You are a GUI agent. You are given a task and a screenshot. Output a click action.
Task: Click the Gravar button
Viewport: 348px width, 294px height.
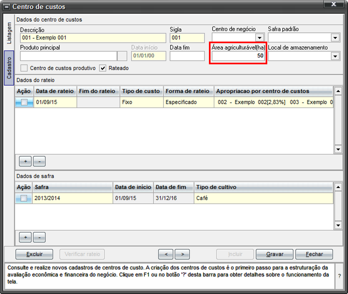pos(275,254)
